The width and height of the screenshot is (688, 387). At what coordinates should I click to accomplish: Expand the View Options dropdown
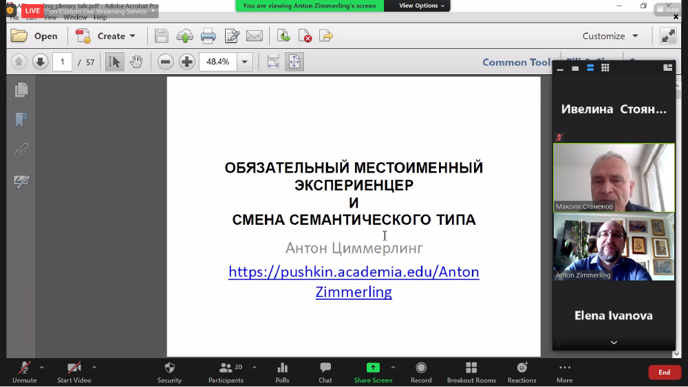coord(422,5)
